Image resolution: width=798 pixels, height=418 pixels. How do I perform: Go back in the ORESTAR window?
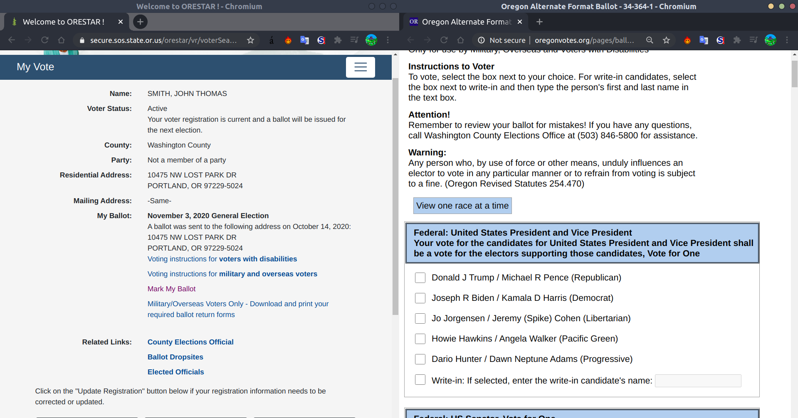coord(12,40)
